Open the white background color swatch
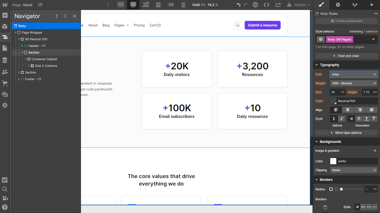This screenshot has width=380, height=213. [333, 161]
